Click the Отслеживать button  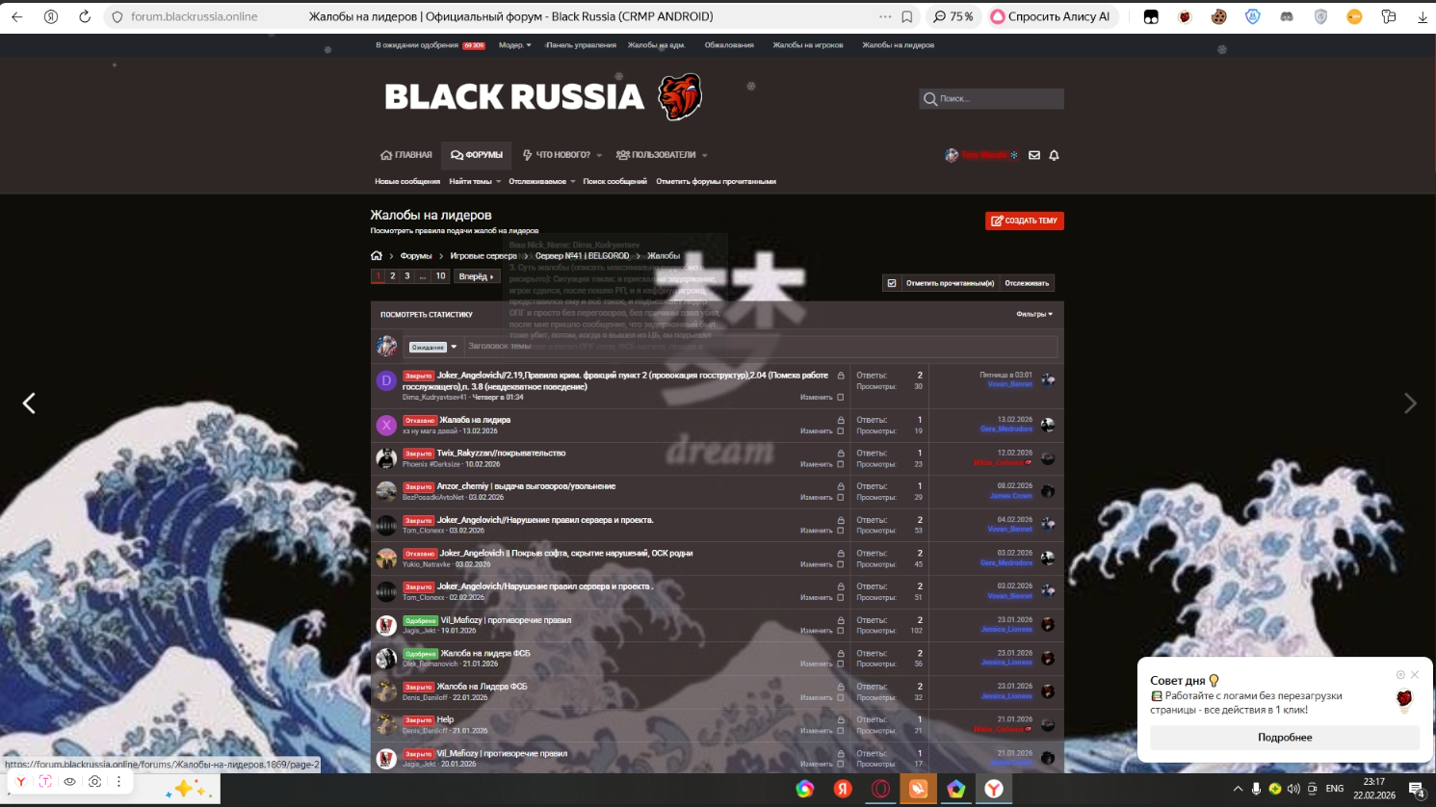[1027, 283]
